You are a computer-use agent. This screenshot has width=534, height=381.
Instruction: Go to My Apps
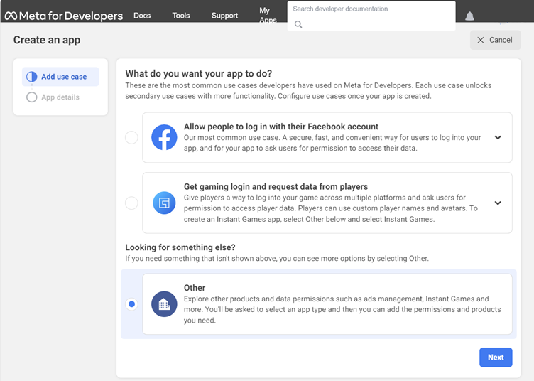click(268, 16)
